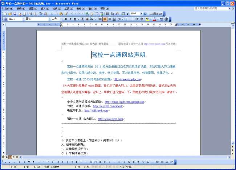Click the vertical scrollbar down arrow
Image resolution: width=236 pixels, height=170 pixels.
pyautogui.click(x=233, y=143)
